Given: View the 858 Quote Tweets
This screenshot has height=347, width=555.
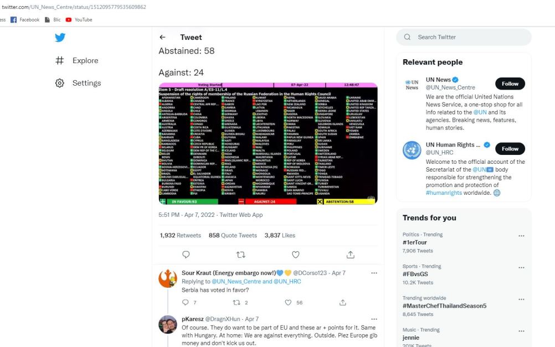Looking at the screenshot, I should tap(233, 236).
